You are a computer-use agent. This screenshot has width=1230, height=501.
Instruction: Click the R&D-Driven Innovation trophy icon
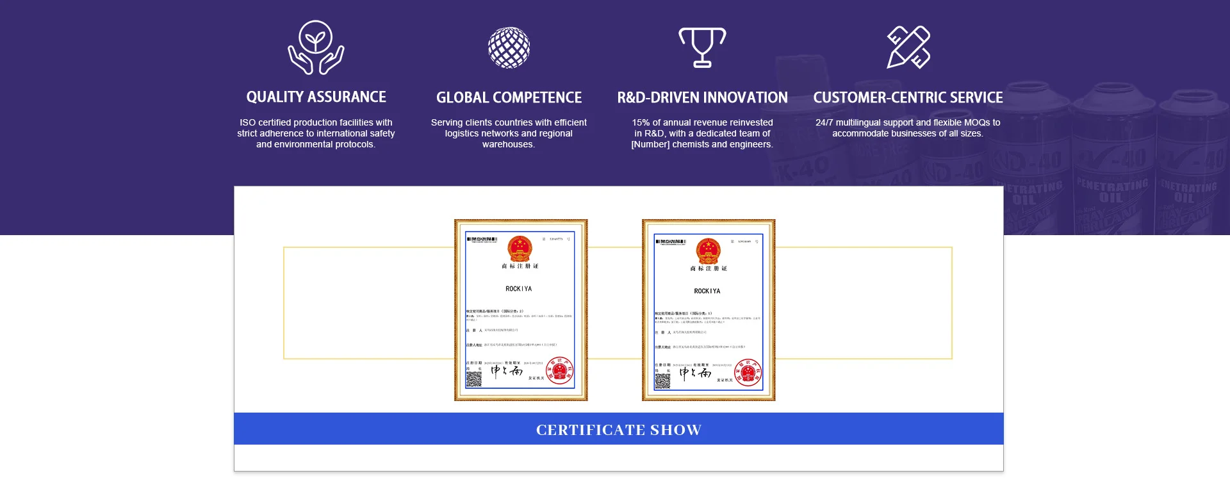point(702,47)
